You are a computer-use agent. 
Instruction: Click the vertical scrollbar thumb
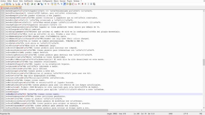coord(204,62)
